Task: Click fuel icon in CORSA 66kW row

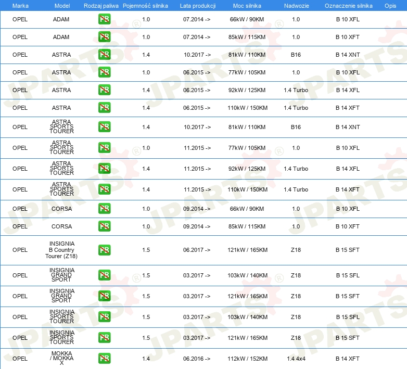Action: coord(104,208)
